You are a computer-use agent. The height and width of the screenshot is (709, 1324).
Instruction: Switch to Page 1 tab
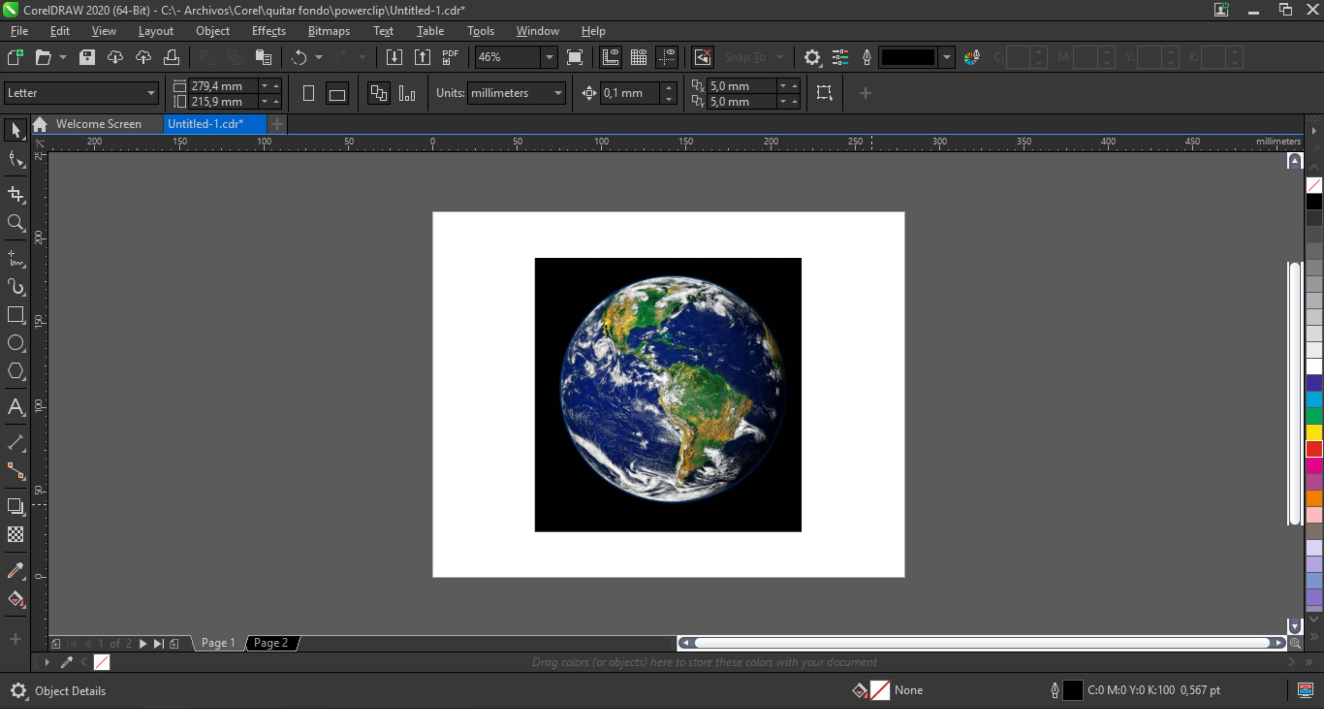(217, 642)
